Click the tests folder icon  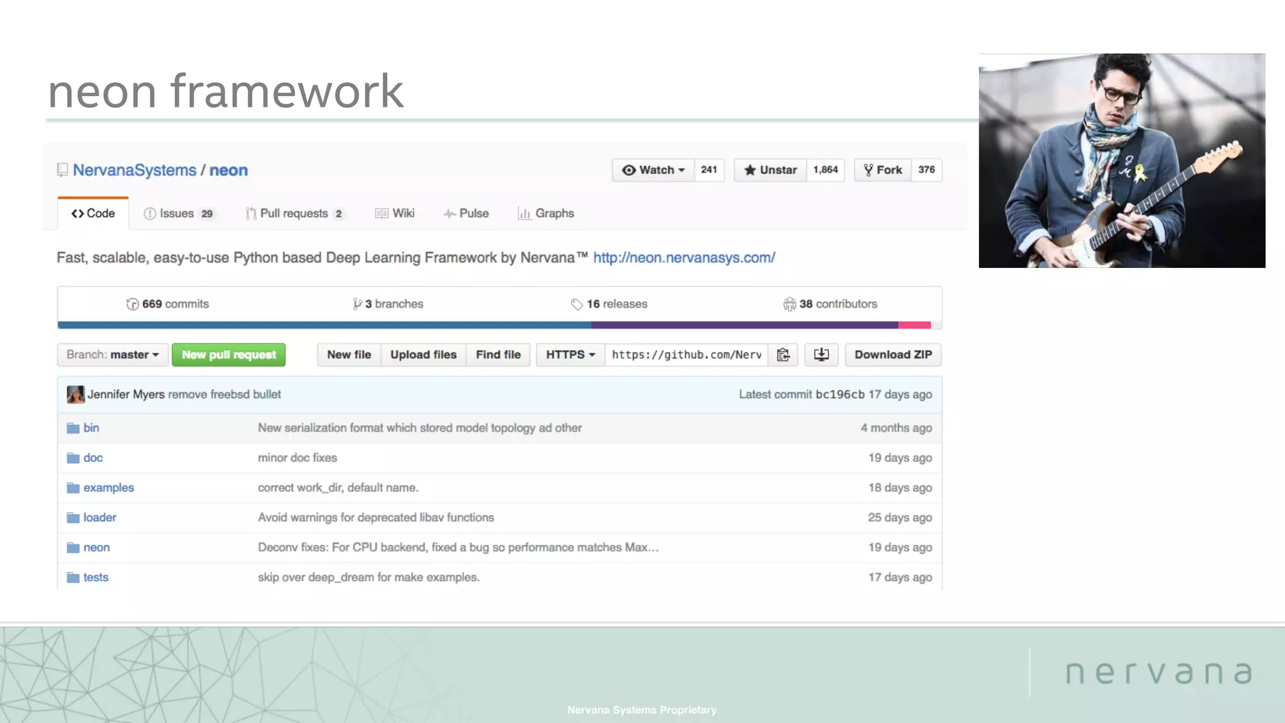pyautogui.click(x=73, y=577)
